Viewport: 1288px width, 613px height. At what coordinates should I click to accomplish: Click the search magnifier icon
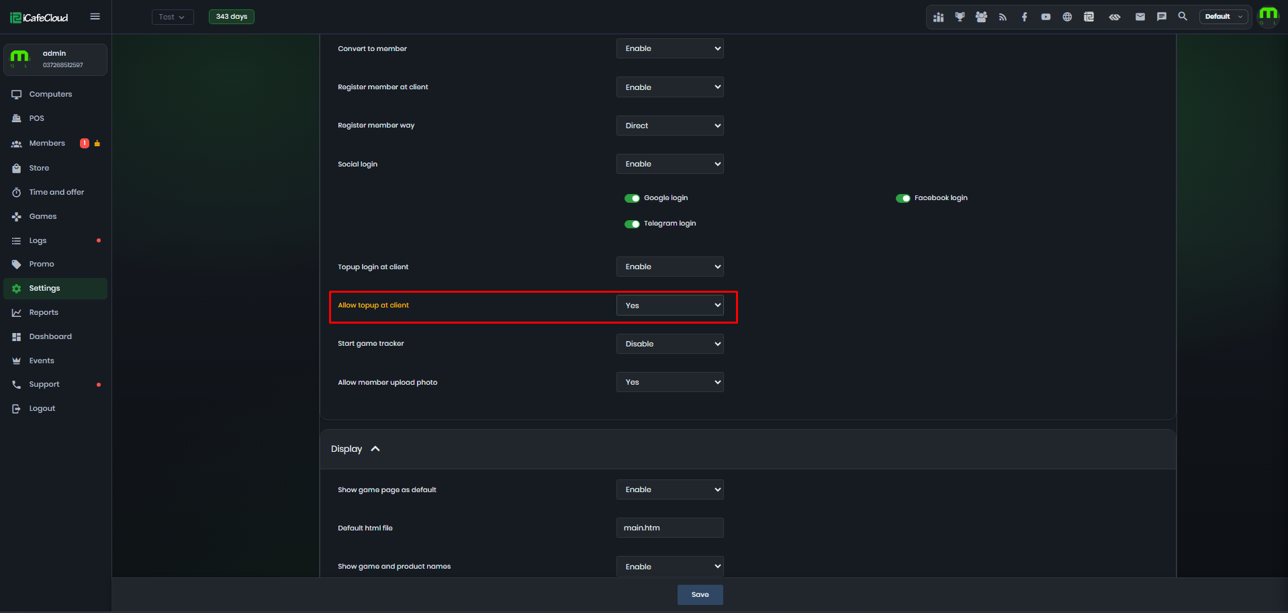[1183, 16]
